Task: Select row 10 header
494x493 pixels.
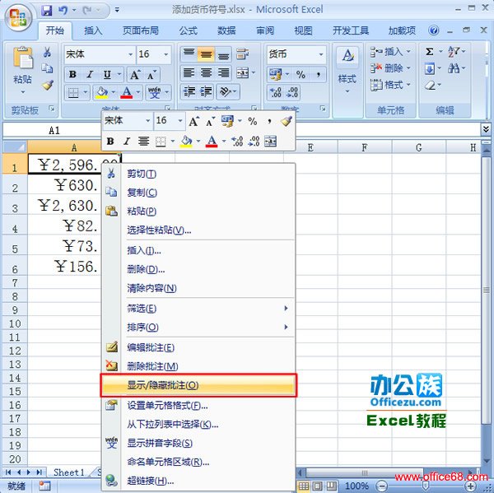Action: tap(15, 323)
